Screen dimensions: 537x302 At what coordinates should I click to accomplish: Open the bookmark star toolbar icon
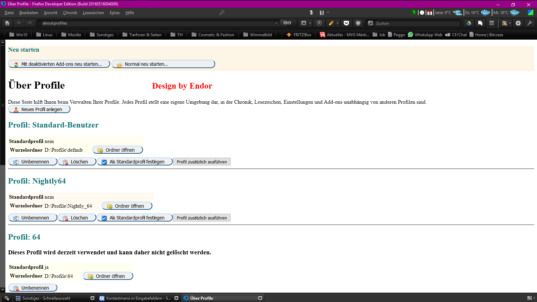304,23
